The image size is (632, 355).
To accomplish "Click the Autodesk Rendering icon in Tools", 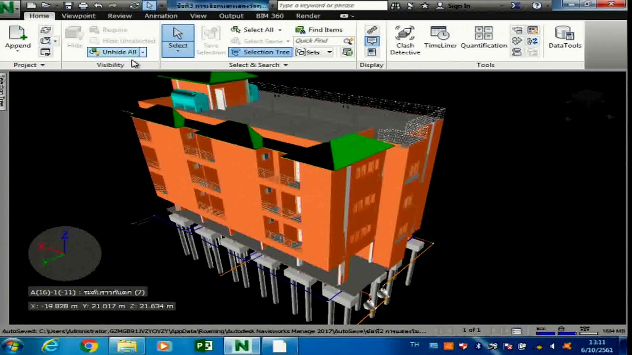I will [517, 30].
